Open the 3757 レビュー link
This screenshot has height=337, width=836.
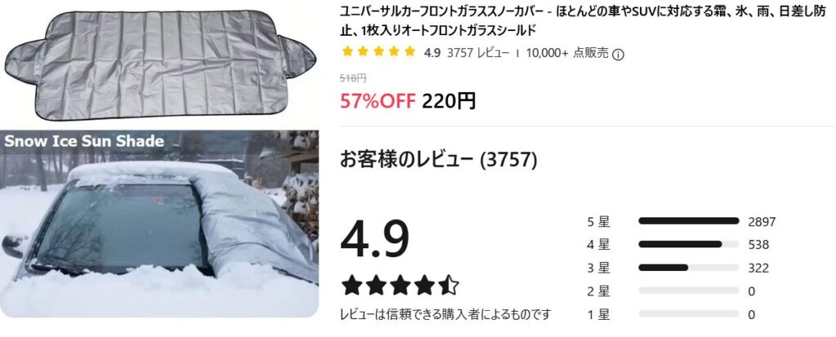[x=478, y=53]
